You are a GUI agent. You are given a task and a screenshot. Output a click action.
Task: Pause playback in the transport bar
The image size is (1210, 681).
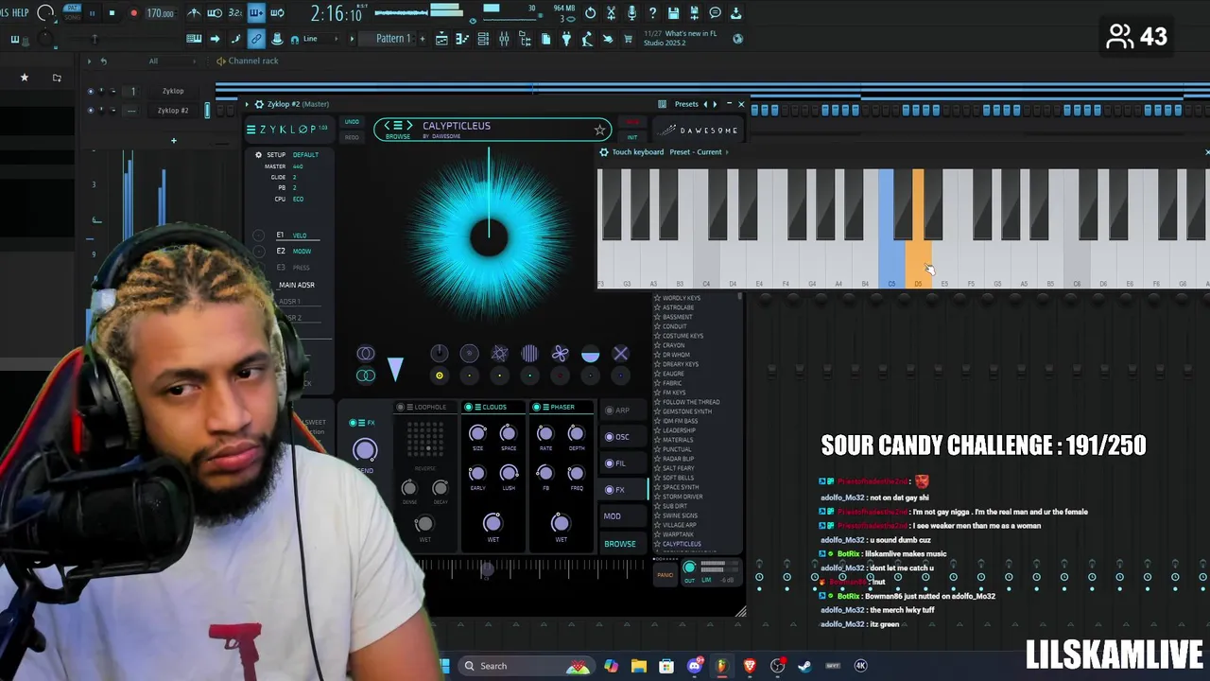[x=92, y=13]
